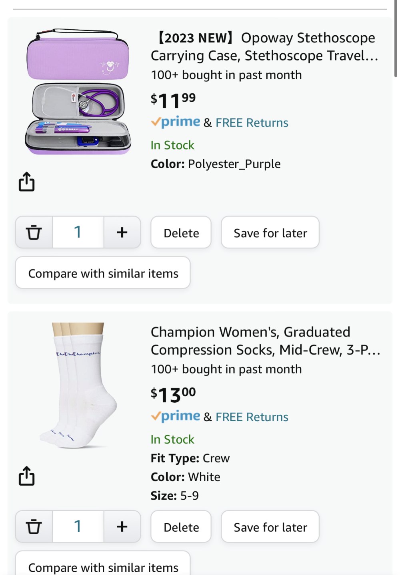
Task: Save the Champion socks for later
Action: (270, 527)
